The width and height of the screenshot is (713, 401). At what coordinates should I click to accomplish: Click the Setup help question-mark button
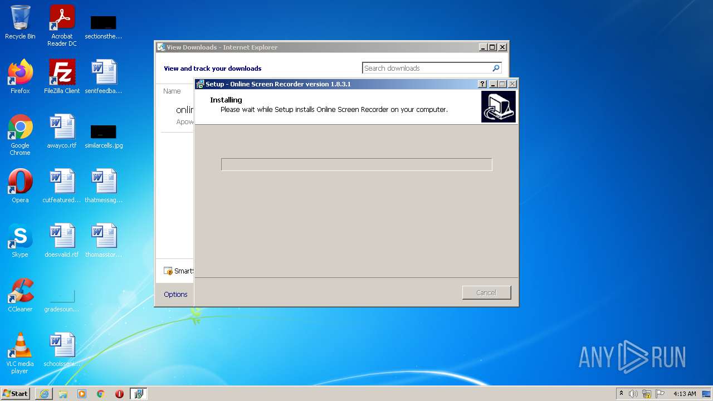482,84
